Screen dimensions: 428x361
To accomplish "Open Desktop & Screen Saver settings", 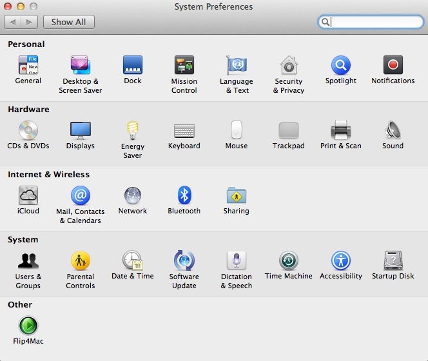I will point(81,66).
